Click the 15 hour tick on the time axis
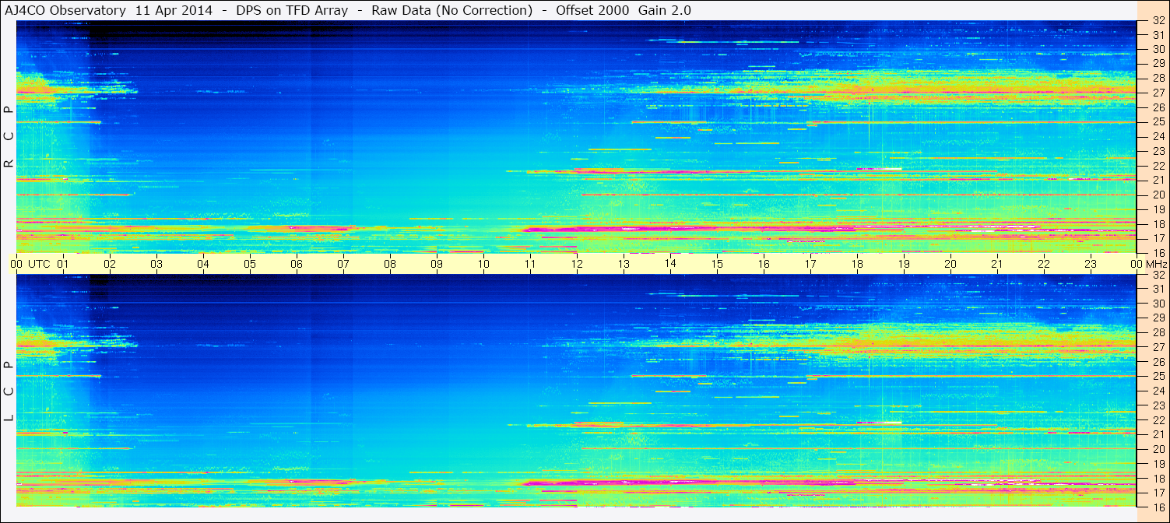This screenshot has width=1170, height=523. 717,264
